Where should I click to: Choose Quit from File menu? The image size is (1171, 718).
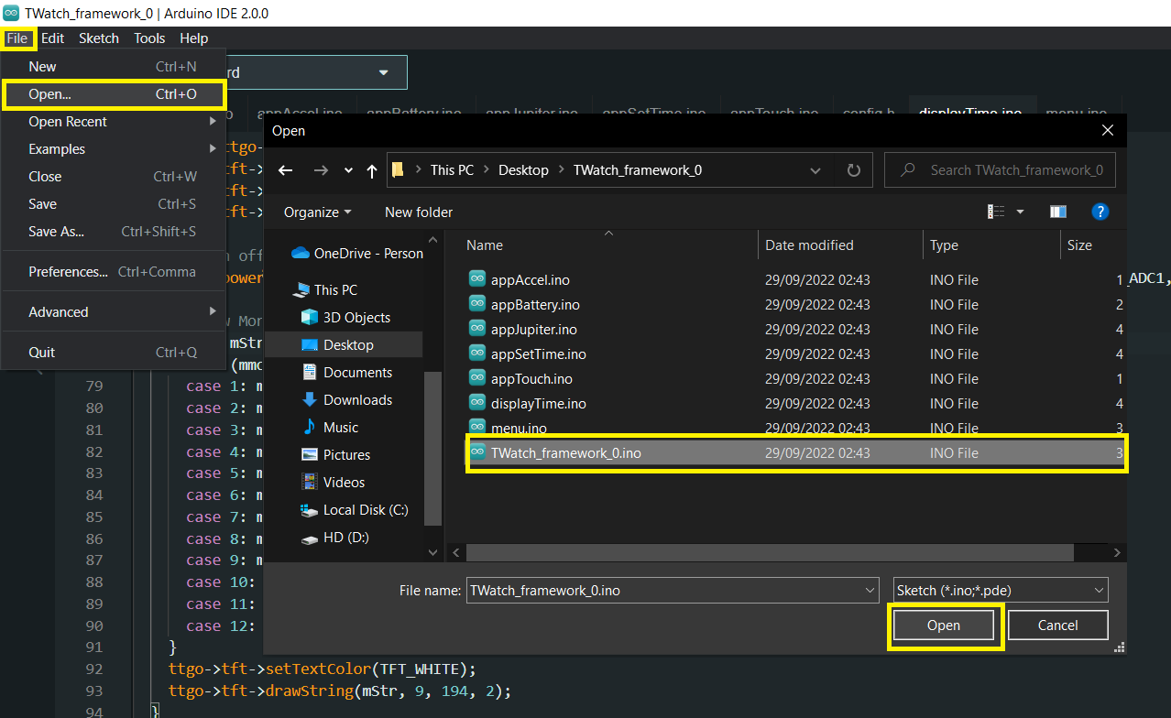tap(113, 353)
